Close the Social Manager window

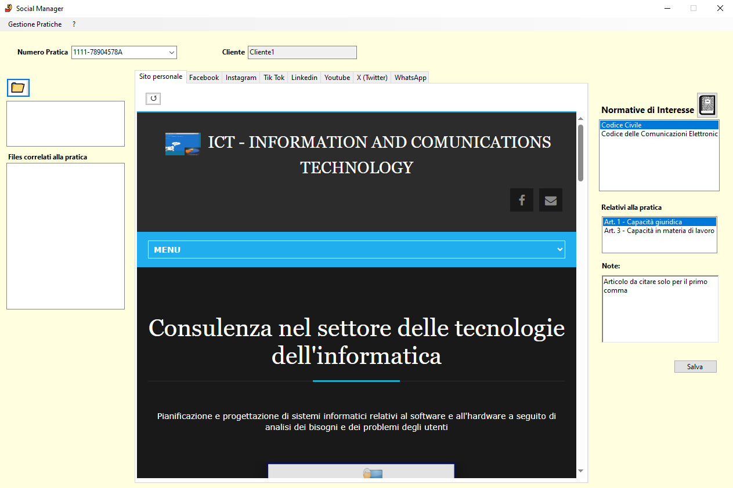tap(720, 9)
